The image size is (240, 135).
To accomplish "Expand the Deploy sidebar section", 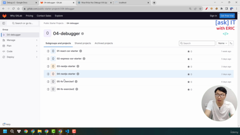I will point(20,57).
